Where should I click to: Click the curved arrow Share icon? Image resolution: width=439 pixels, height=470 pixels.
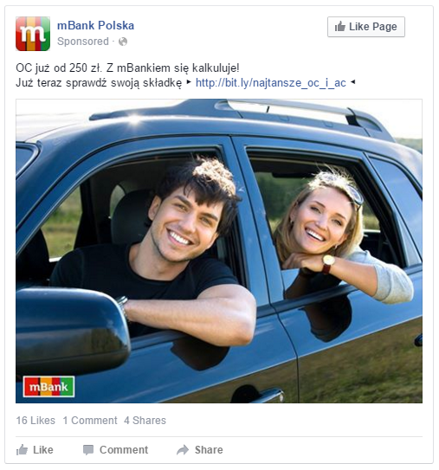(183, 450)
